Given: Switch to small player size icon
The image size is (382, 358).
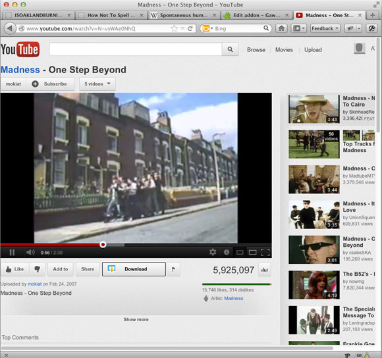Looking at the screenshot, I should (240, 252).
